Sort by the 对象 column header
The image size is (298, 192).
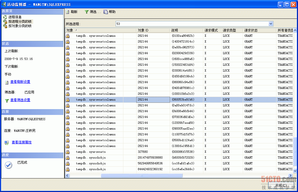coord(70,30)
